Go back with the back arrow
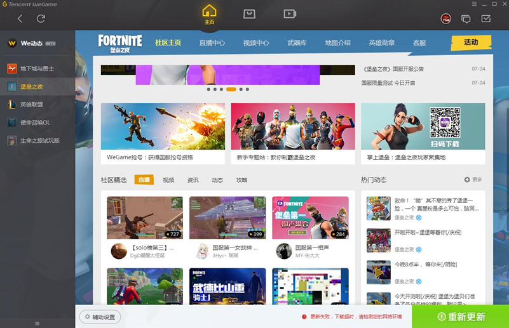 pyautogui.click(x=20, y=19)
